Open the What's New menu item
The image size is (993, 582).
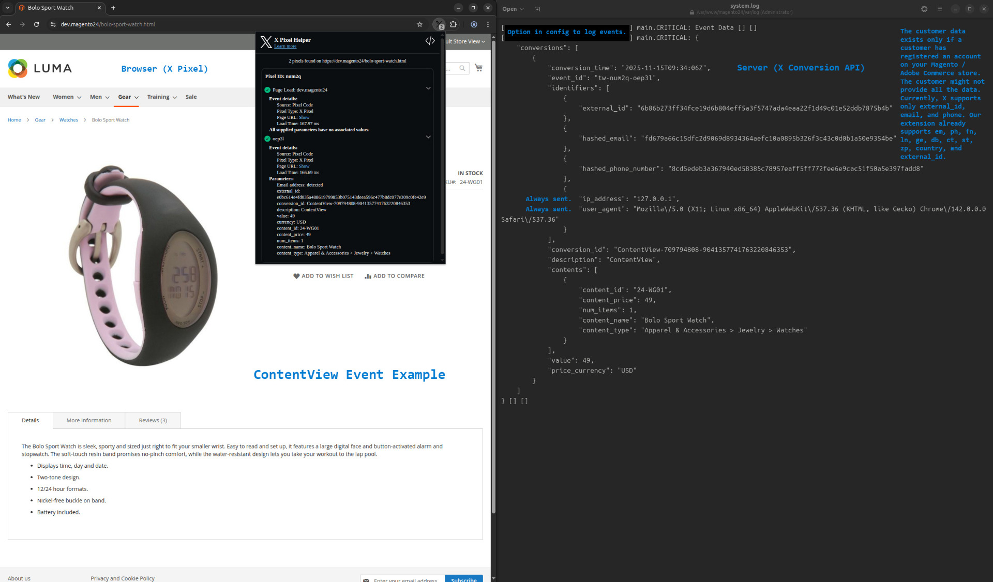[23, 97]
